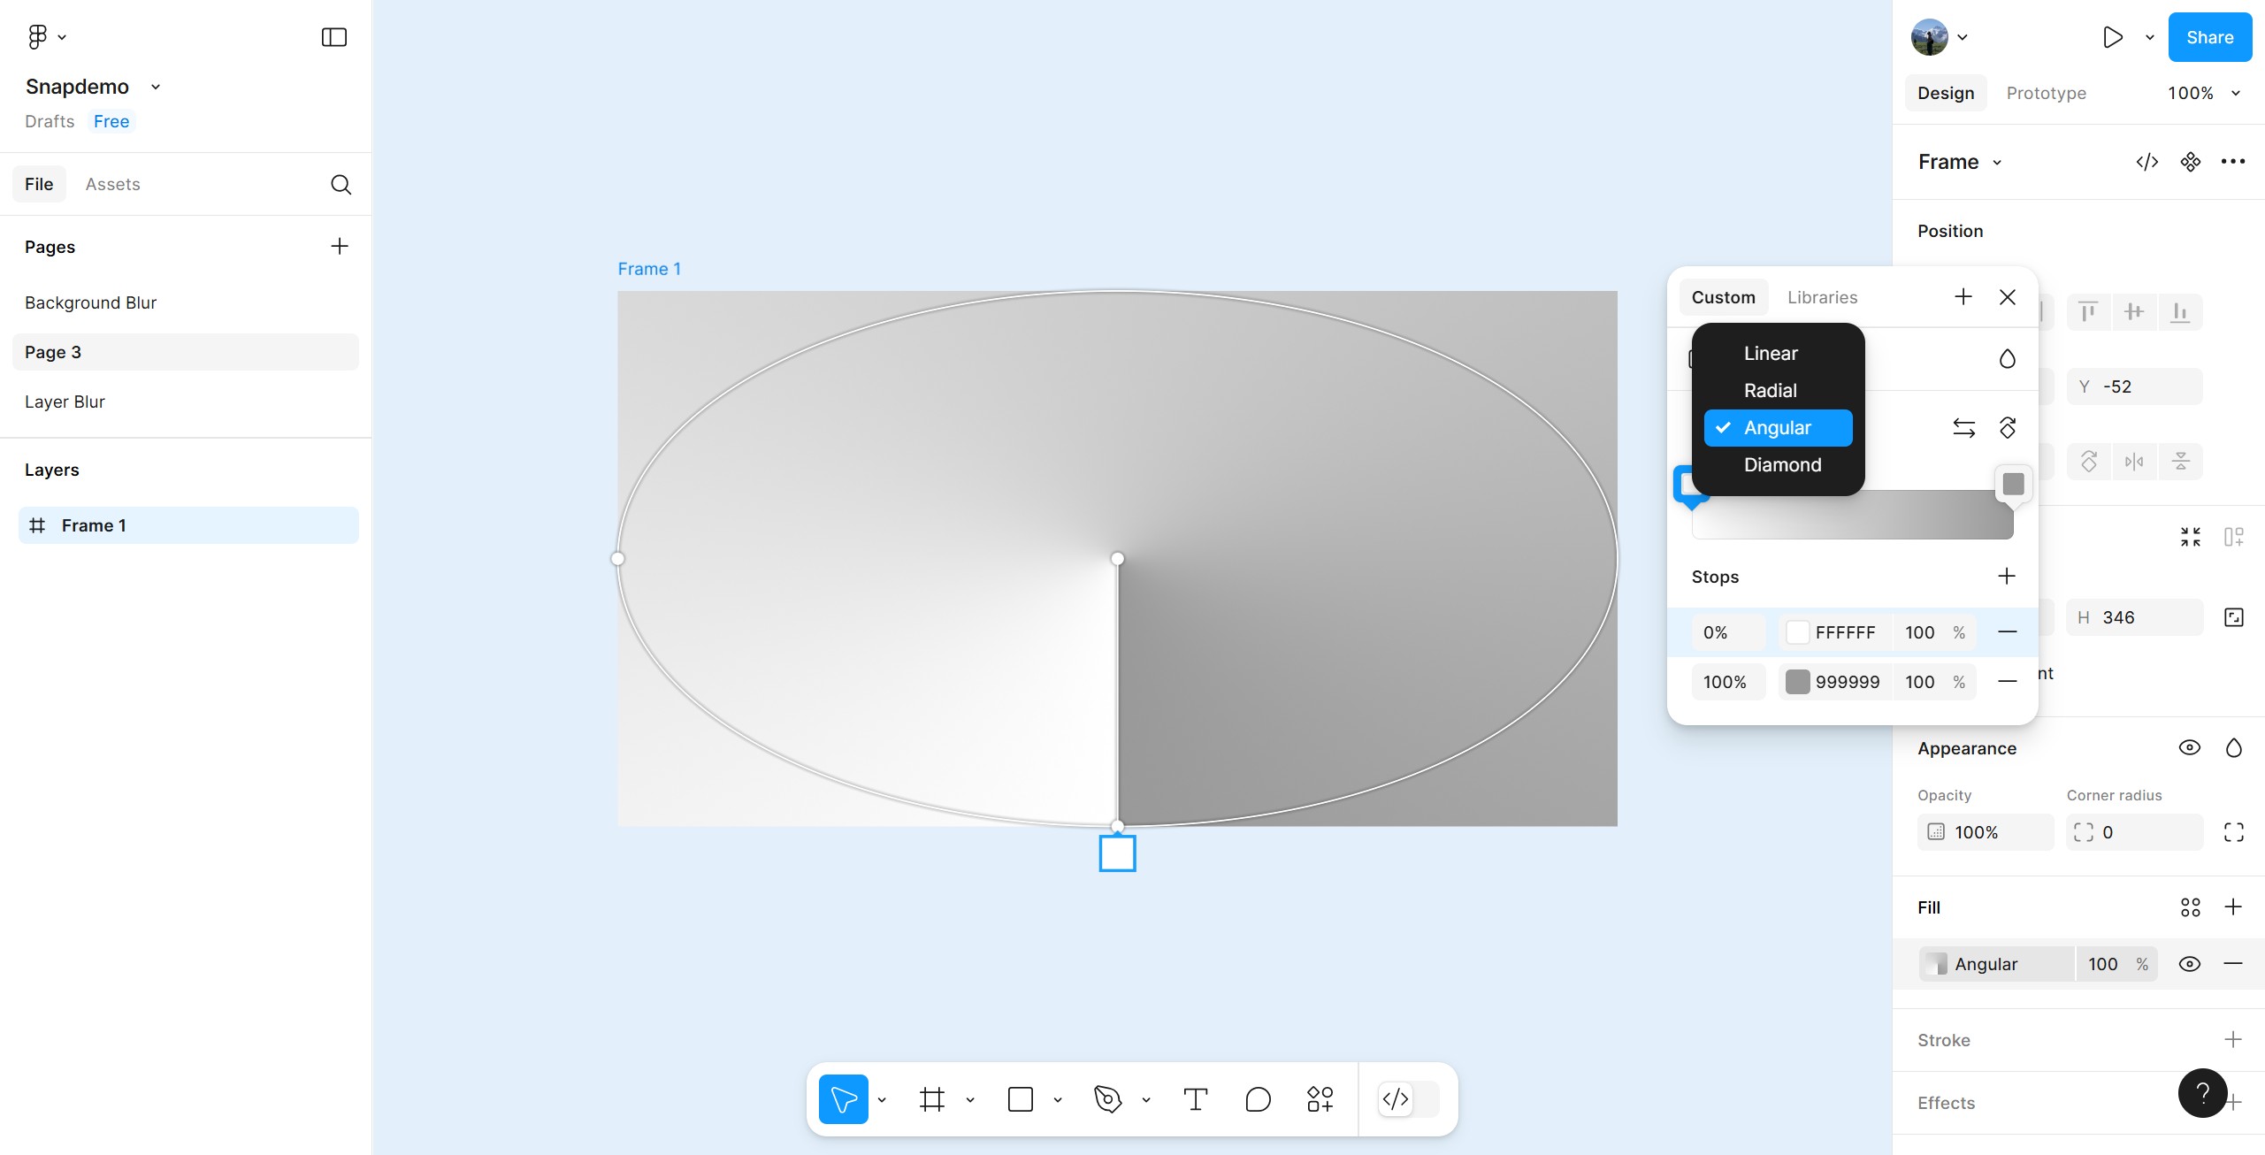Switch to Custom tab in picker
The image size is (2265, 1155).
click(1723, 297)
